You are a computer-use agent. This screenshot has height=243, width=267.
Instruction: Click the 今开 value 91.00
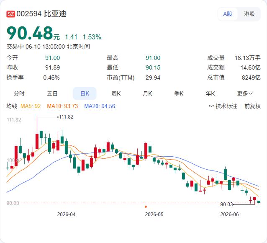(x=53, y=58)
